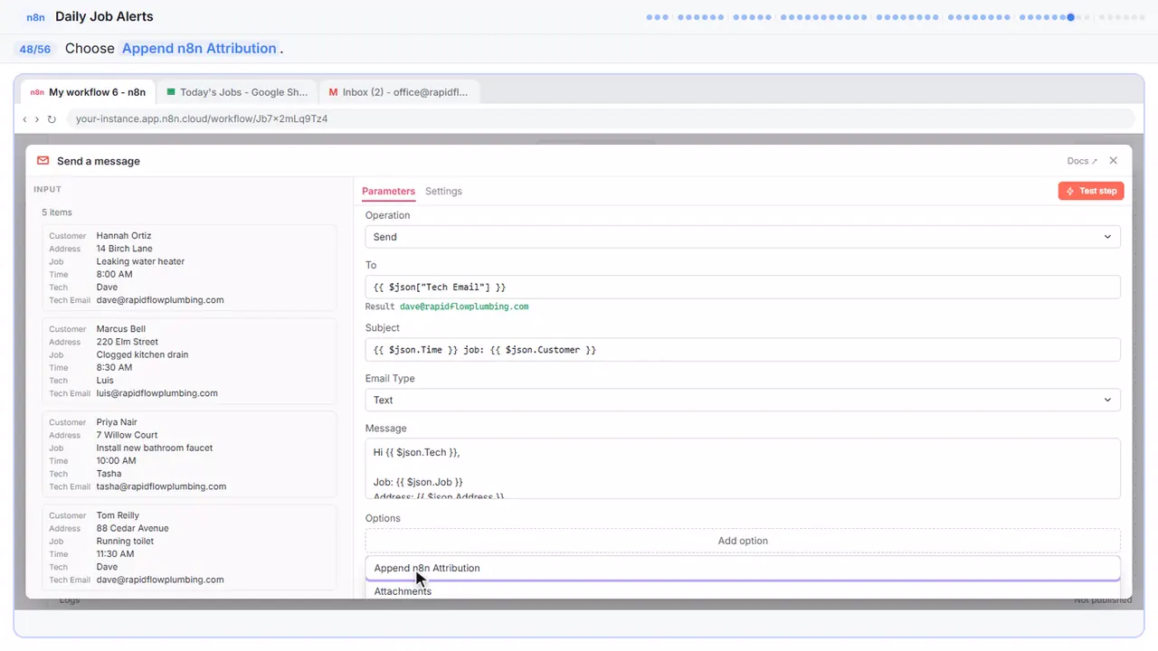Focus the Message text area
The width and height of the screenshot is (1158, 651).
(x=743, y=468)
